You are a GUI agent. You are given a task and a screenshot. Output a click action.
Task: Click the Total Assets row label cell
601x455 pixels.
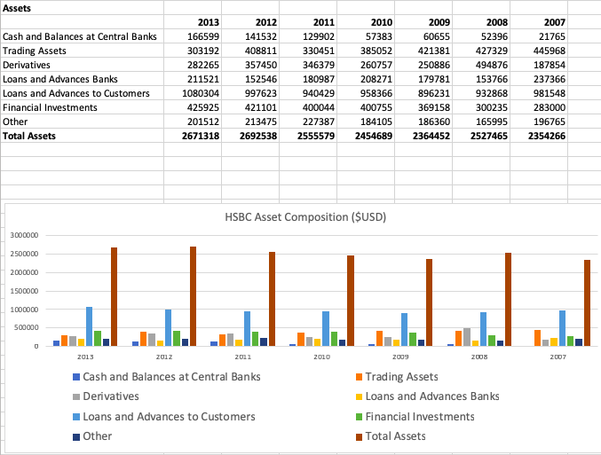click(x=82, y=136)
